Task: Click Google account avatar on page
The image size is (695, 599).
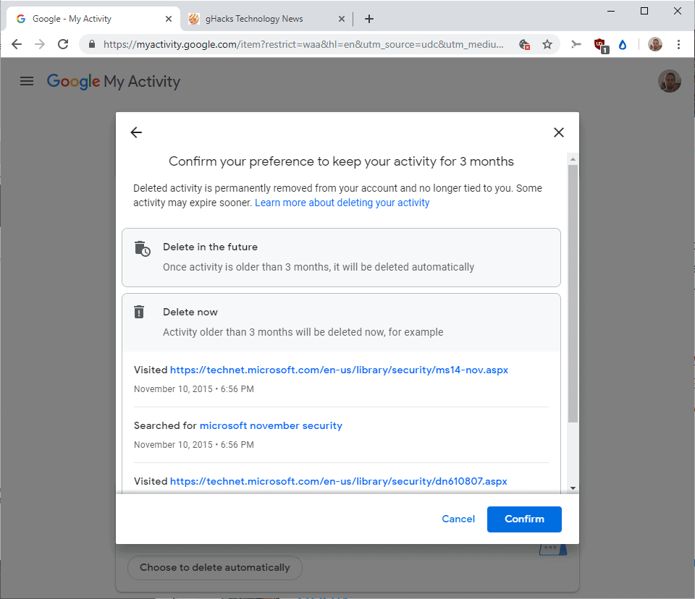Action: [x=669, y=81]
